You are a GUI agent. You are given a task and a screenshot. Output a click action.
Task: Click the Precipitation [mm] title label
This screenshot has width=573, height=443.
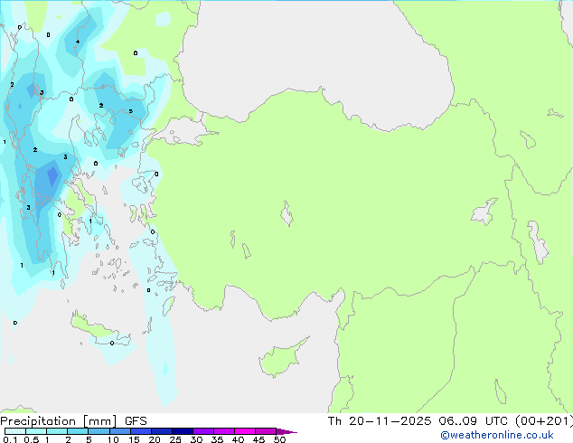pyautogui.click(x=60, y=421)
